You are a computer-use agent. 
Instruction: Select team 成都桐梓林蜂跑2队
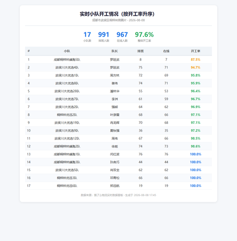pos(67,146)
